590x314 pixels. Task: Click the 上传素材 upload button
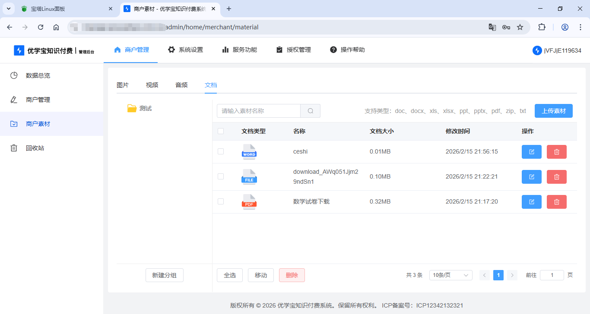coord(553,111)
